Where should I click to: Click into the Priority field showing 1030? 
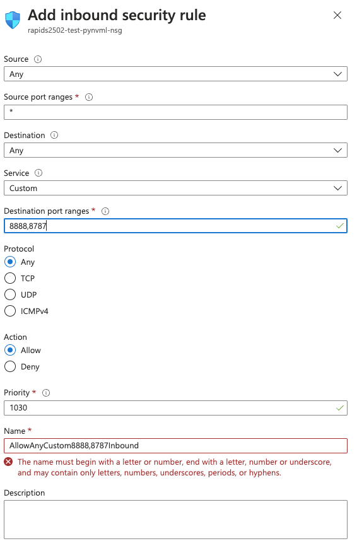point(175,408)
